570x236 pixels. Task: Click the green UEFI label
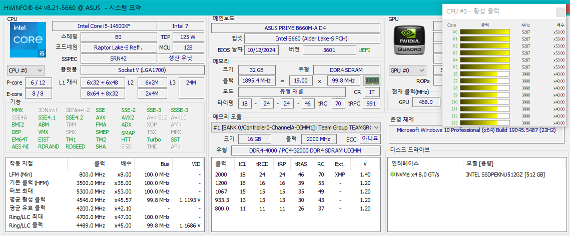(364, 50)
